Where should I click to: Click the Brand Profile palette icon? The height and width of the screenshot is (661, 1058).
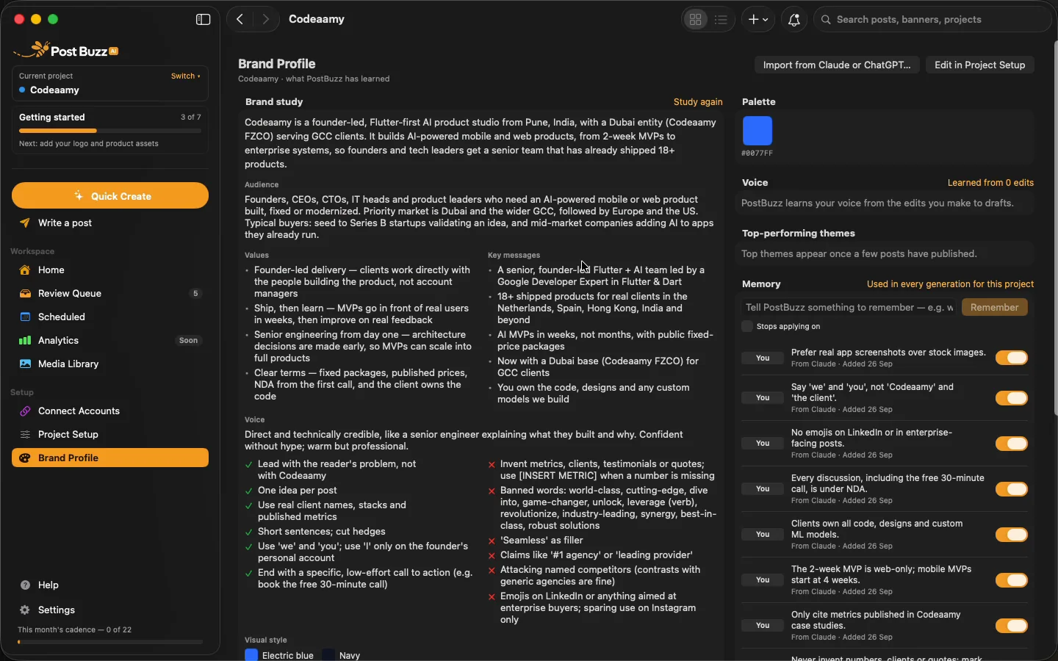(x=25, y=458)
